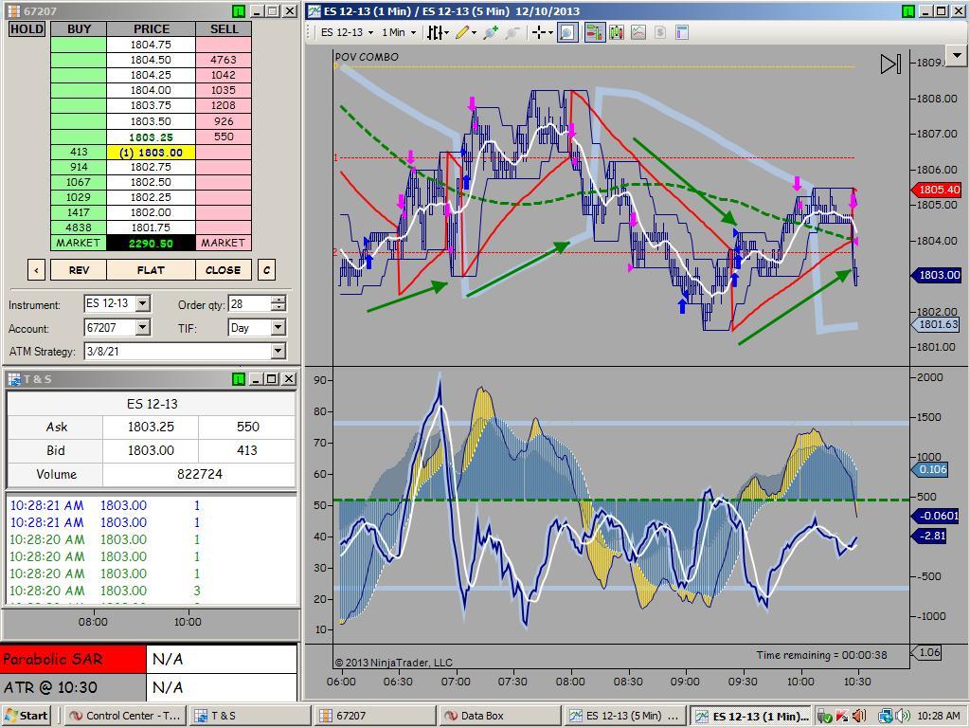The image size is (970, 728).
Task: Click the T & S Volume value 822724
Action: tap(199, 474)
